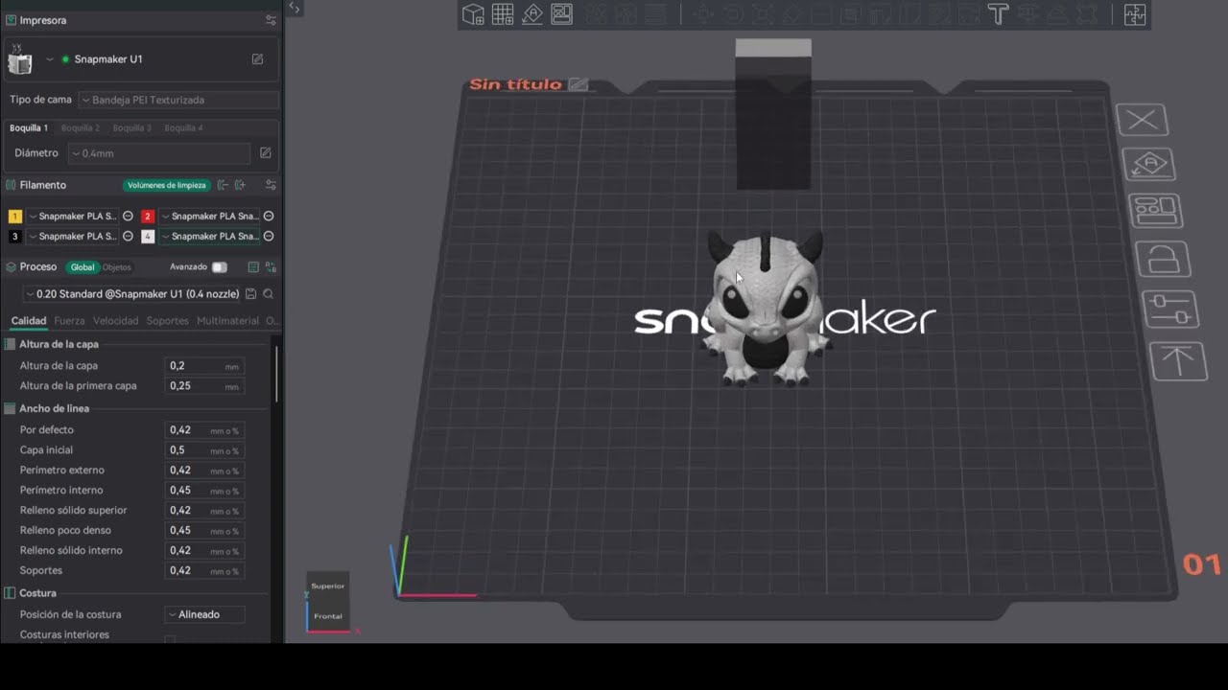Click the edit icon next to filament 1

128,217
